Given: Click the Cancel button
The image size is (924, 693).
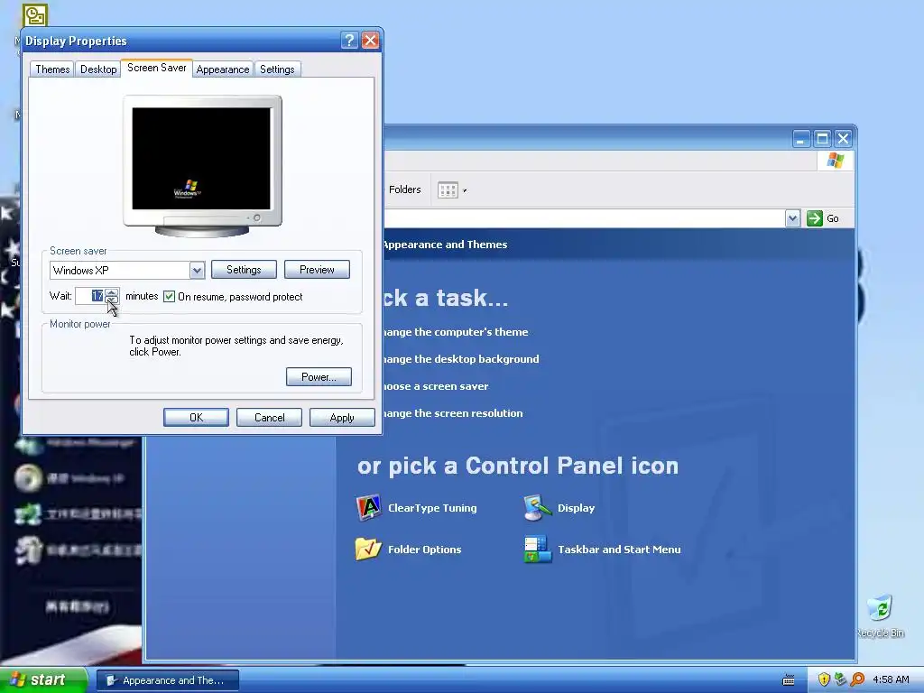Looking at the screenshot, I should click(269, 418).
